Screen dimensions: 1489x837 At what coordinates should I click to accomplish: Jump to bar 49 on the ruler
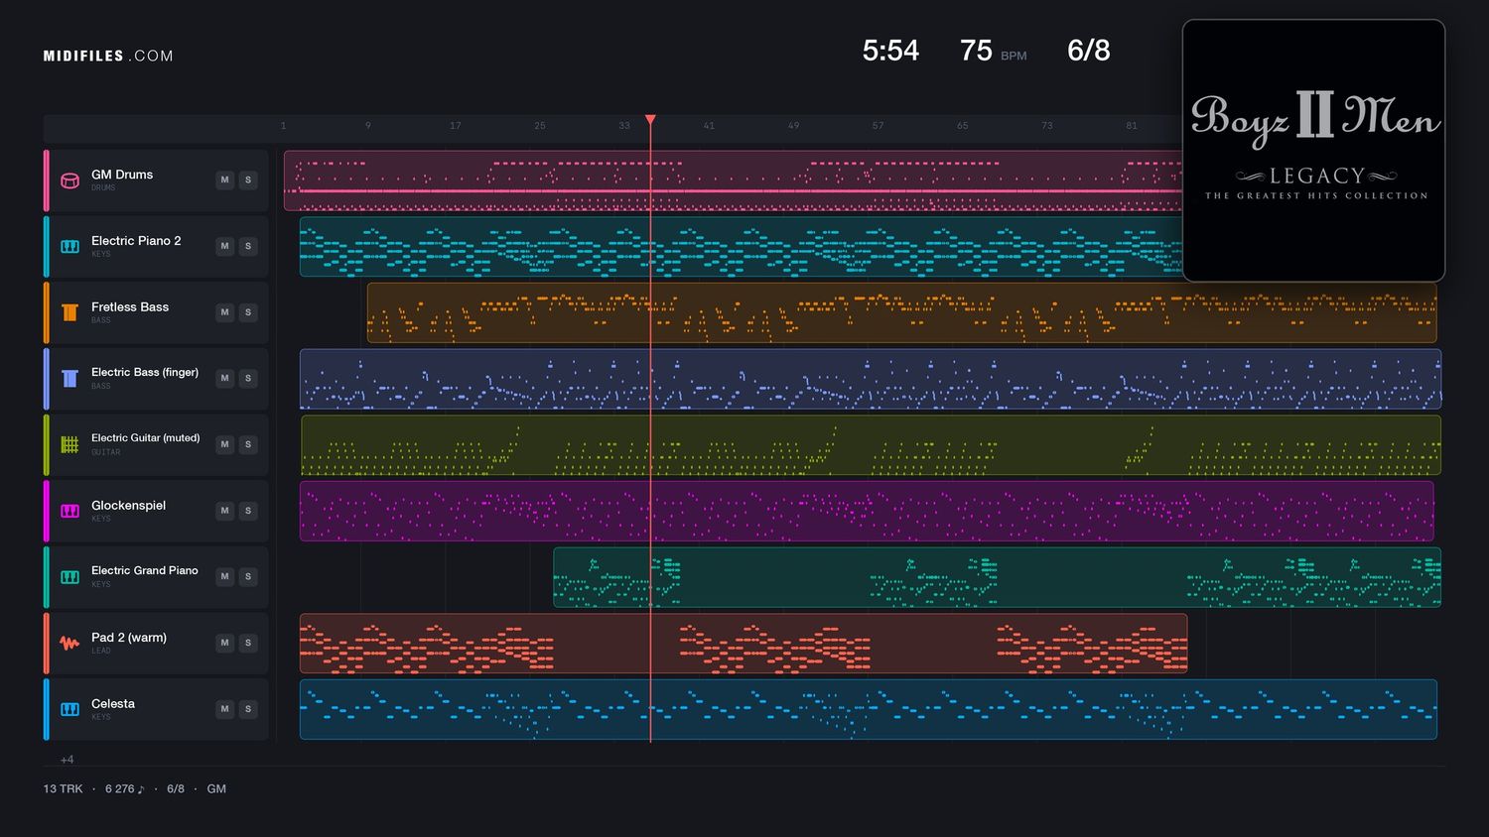pos(793,126)
